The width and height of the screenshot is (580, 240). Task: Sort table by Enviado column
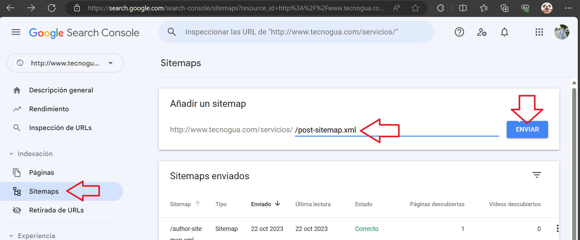(265, 204)
